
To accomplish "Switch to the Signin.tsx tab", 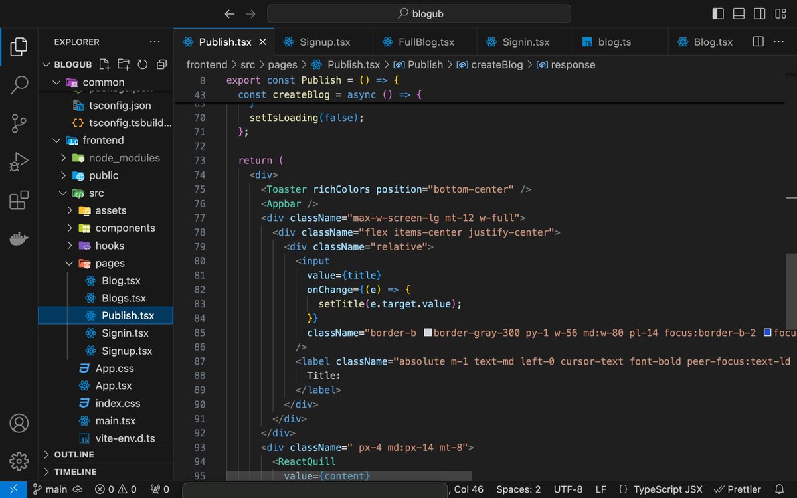I will [x=525, y=42].
